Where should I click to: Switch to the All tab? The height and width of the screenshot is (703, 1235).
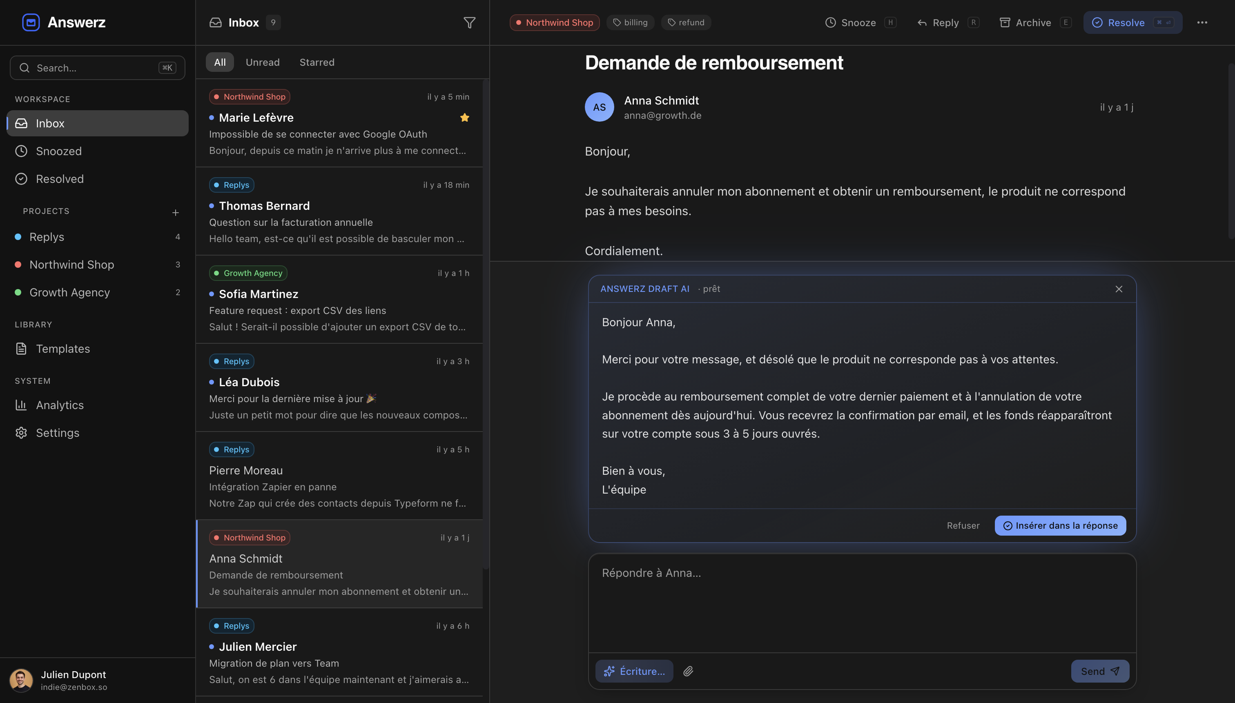(220, 62)
